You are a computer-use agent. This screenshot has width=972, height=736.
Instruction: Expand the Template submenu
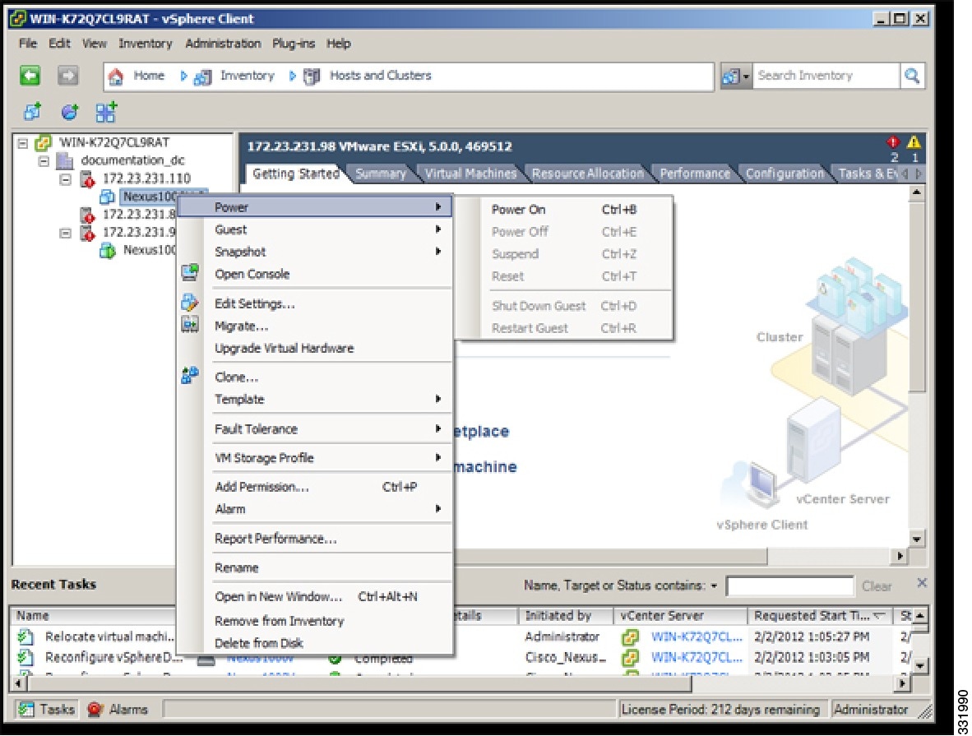point(438,399)
